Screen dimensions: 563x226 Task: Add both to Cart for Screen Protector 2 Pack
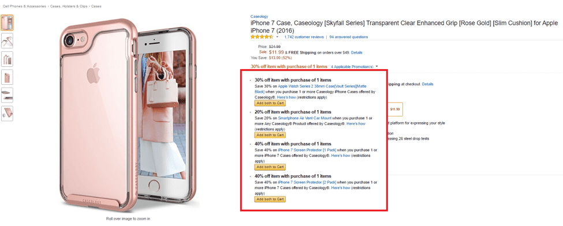pos(270,199)
